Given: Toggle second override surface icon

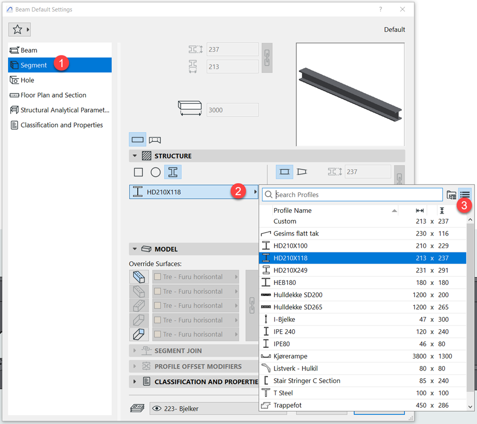Looking at the screenshot, I should point(139,291).
